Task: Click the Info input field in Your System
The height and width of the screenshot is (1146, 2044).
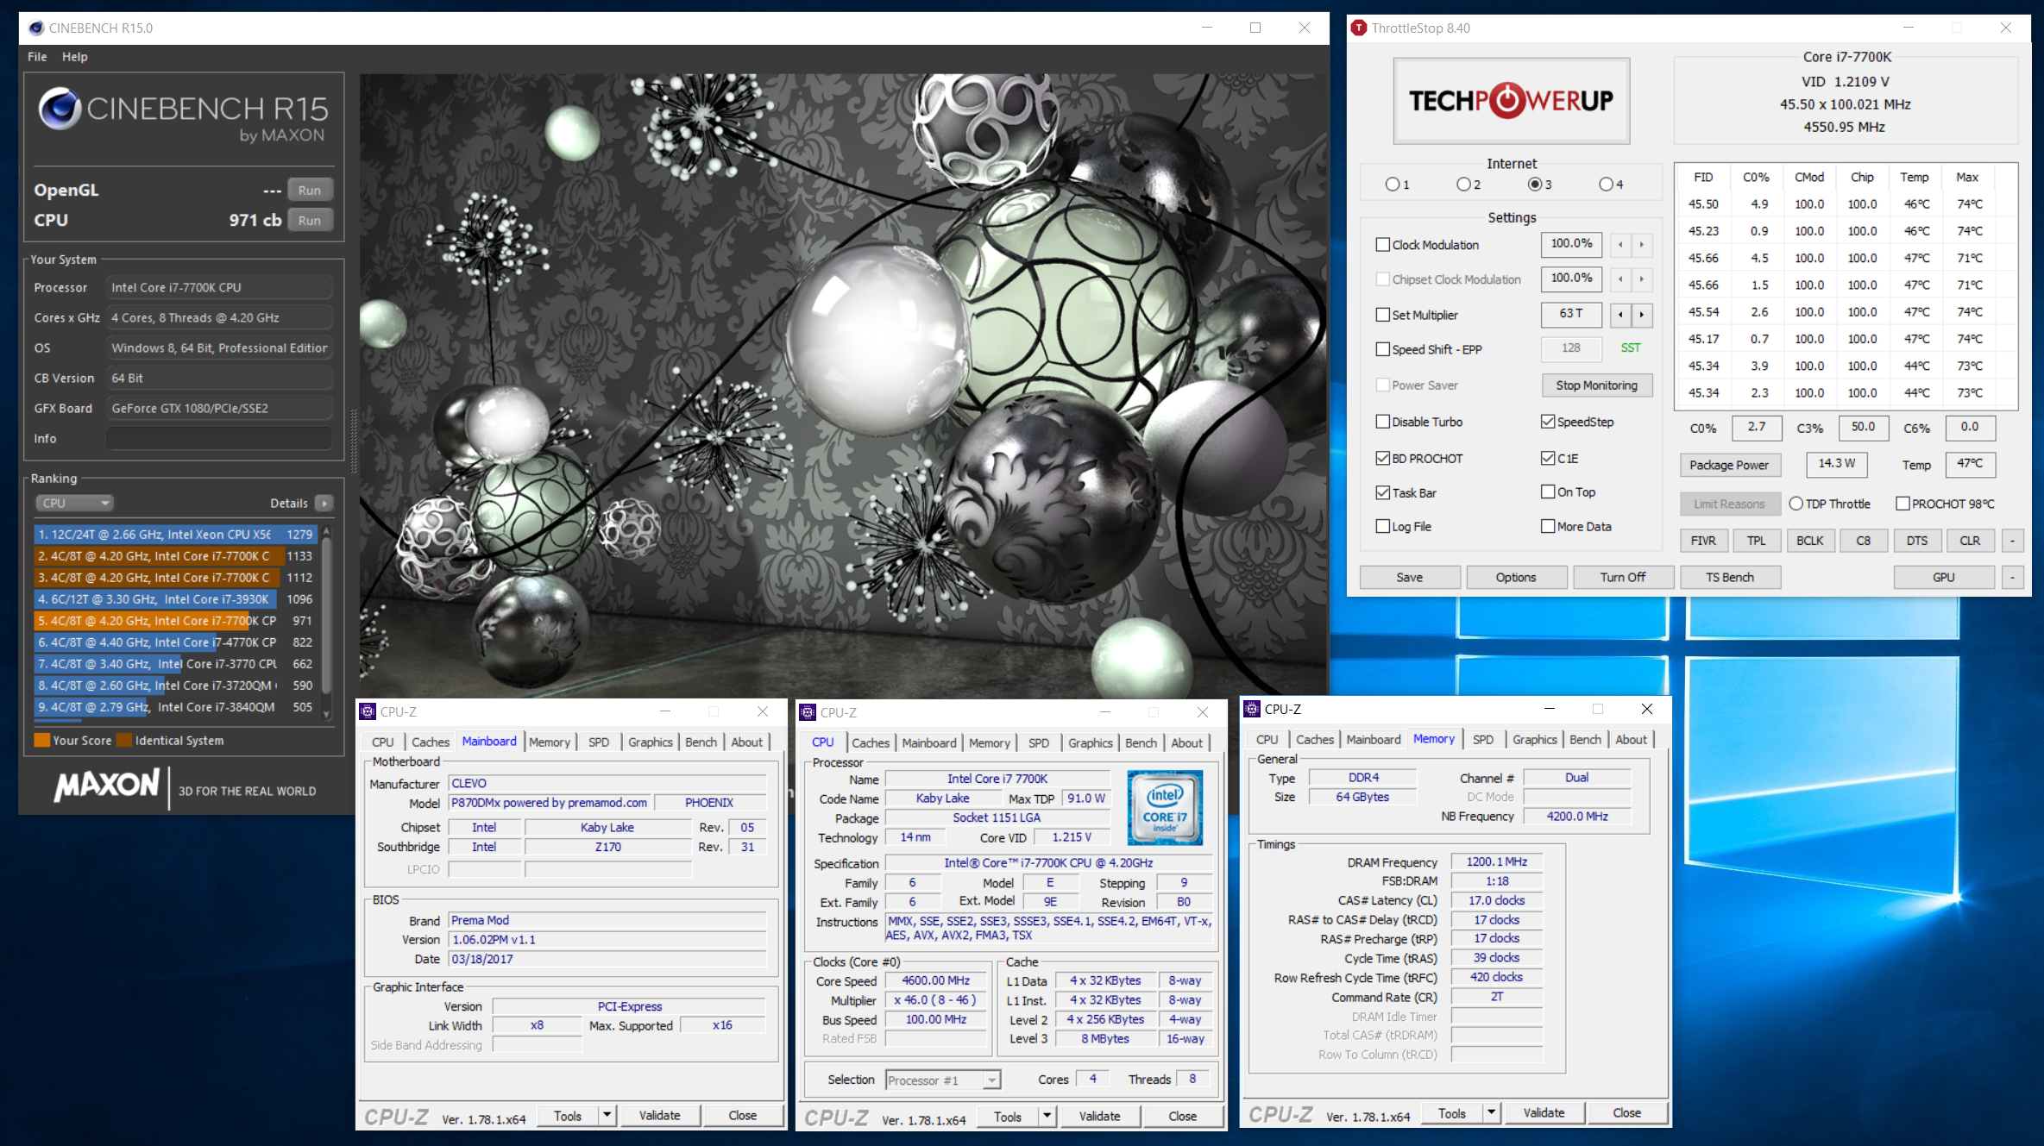Action: (x=219, y=438)
